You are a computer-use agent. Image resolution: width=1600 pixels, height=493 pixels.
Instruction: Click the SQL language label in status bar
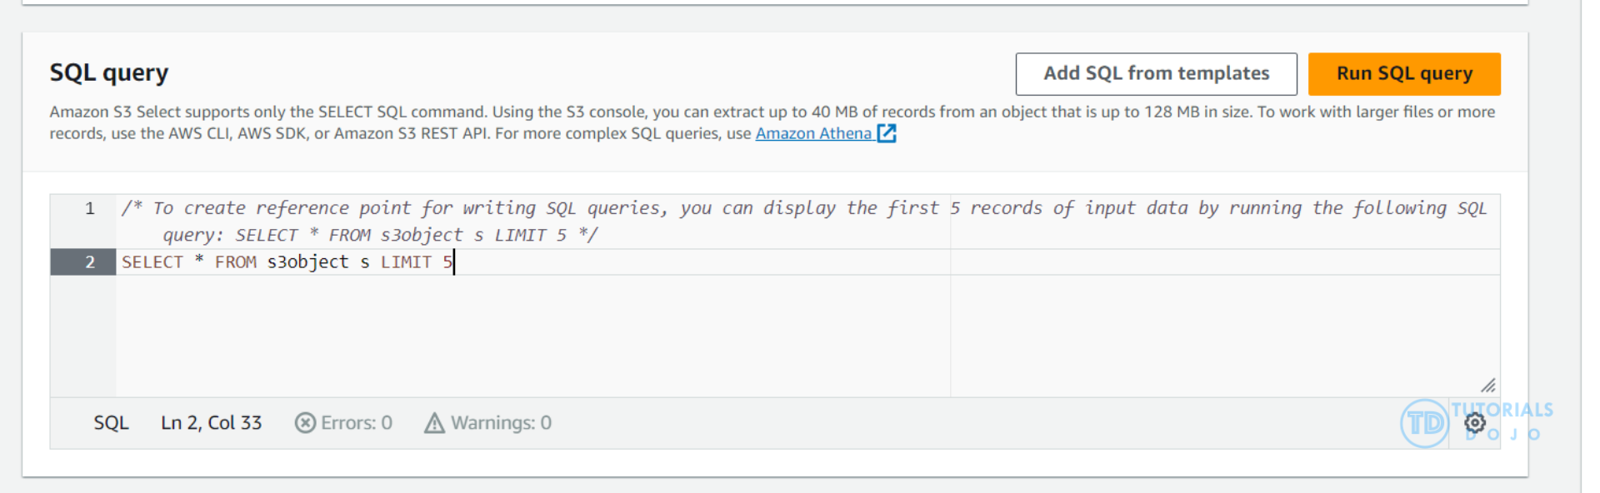click(x=111, y=423)
